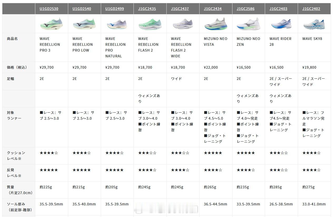Select the 商品名 row header

coord(19,47)
